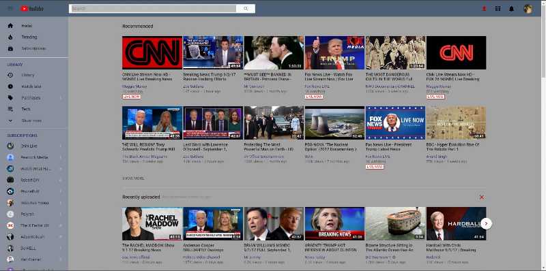
Task: Open title 'Last Word with Lawrence O'Donnell'
Action: [206, 146]
